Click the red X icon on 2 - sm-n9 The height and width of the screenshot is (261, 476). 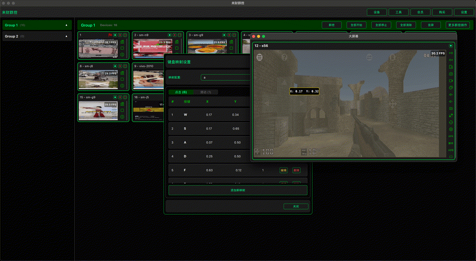175,35
